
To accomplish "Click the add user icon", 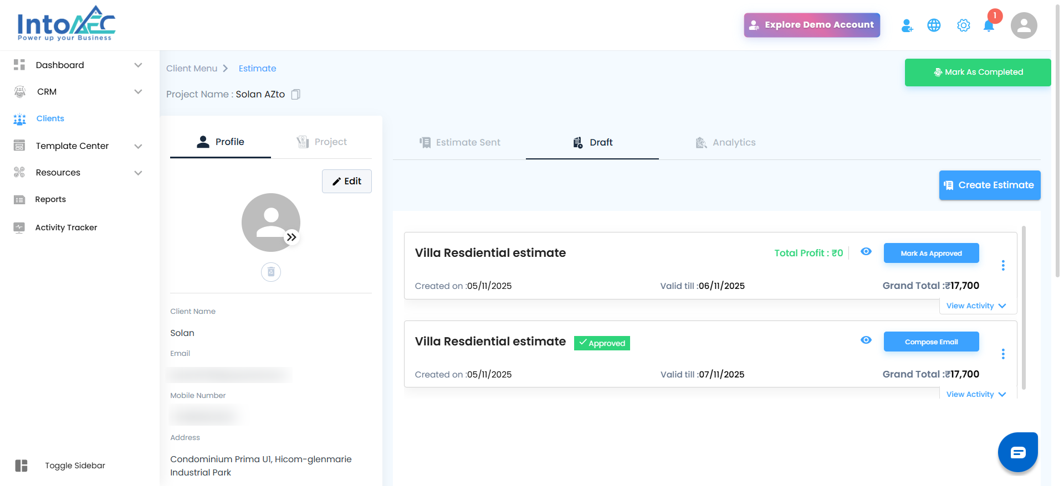I will tap(907, 25).
